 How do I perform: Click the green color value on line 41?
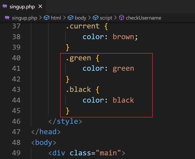point(123,69)
